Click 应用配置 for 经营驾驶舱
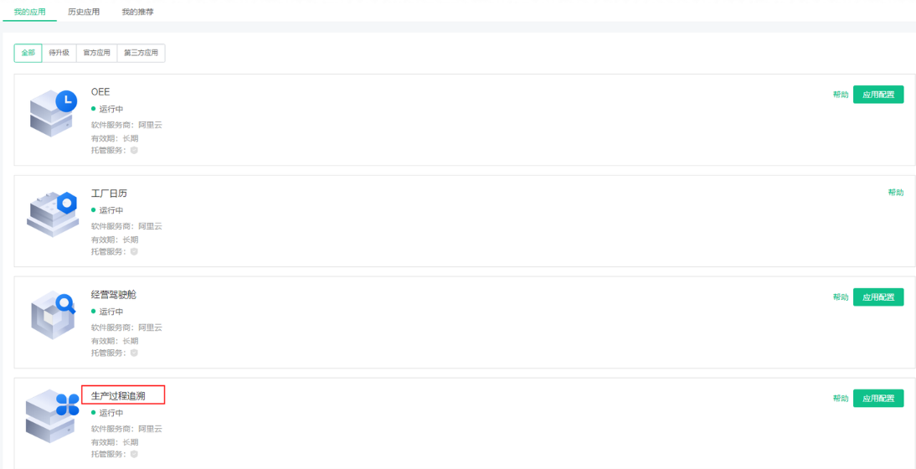 pos(878,296)
